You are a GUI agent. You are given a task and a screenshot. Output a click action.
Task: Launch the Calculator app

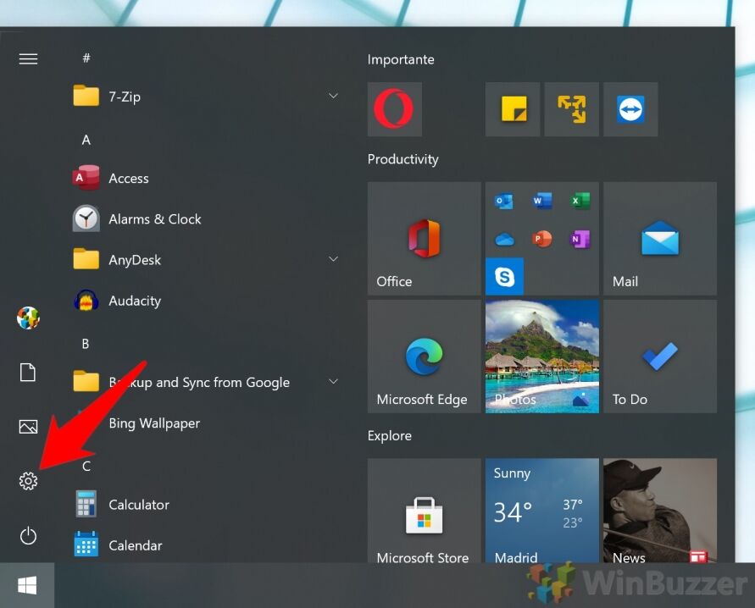click(x=207, y=505)
